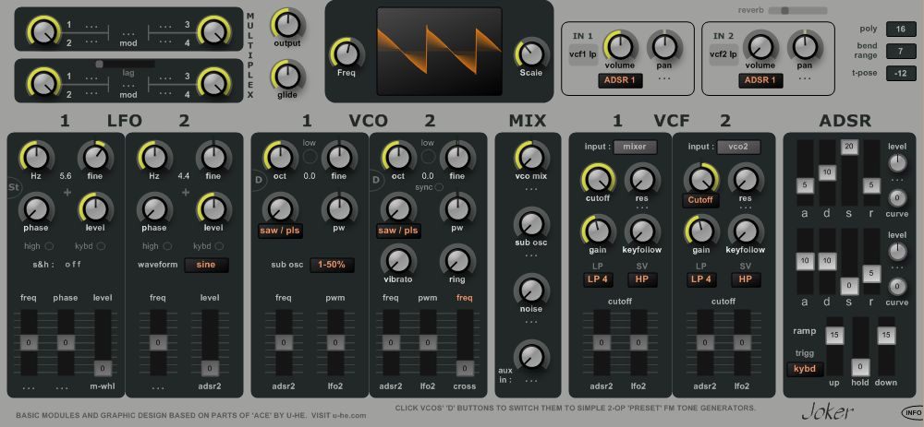This screenshot has width=924, height=427.
Task: Click the LFO 1 'St' button
Action: click(14, 187)
